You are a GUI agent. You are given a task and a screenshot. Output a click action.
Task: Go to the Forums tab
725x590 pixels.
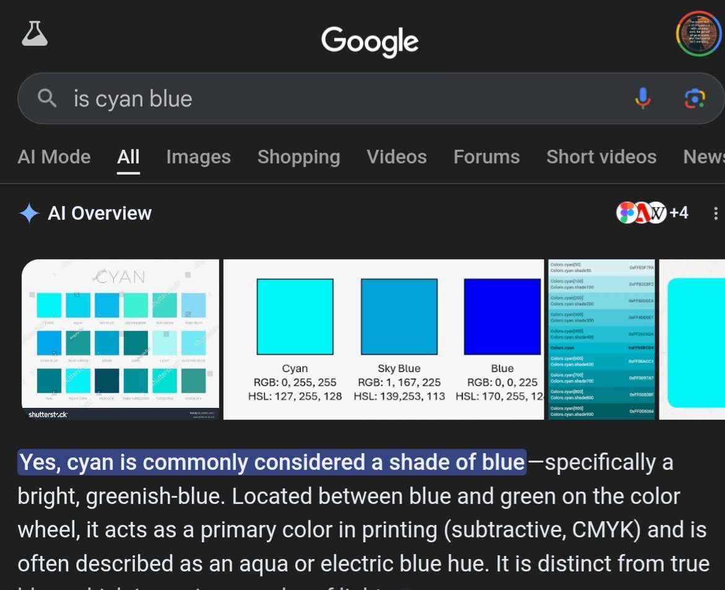[x=487, y=157]
